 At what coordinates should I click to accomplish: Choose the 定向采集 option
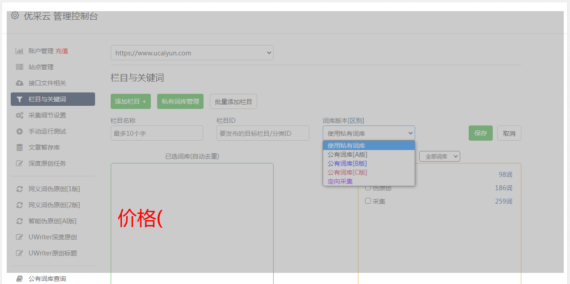click(340, 181)
